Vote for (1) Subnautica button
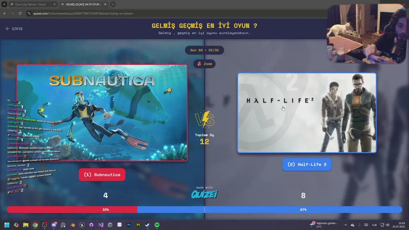 coord(102,175)
